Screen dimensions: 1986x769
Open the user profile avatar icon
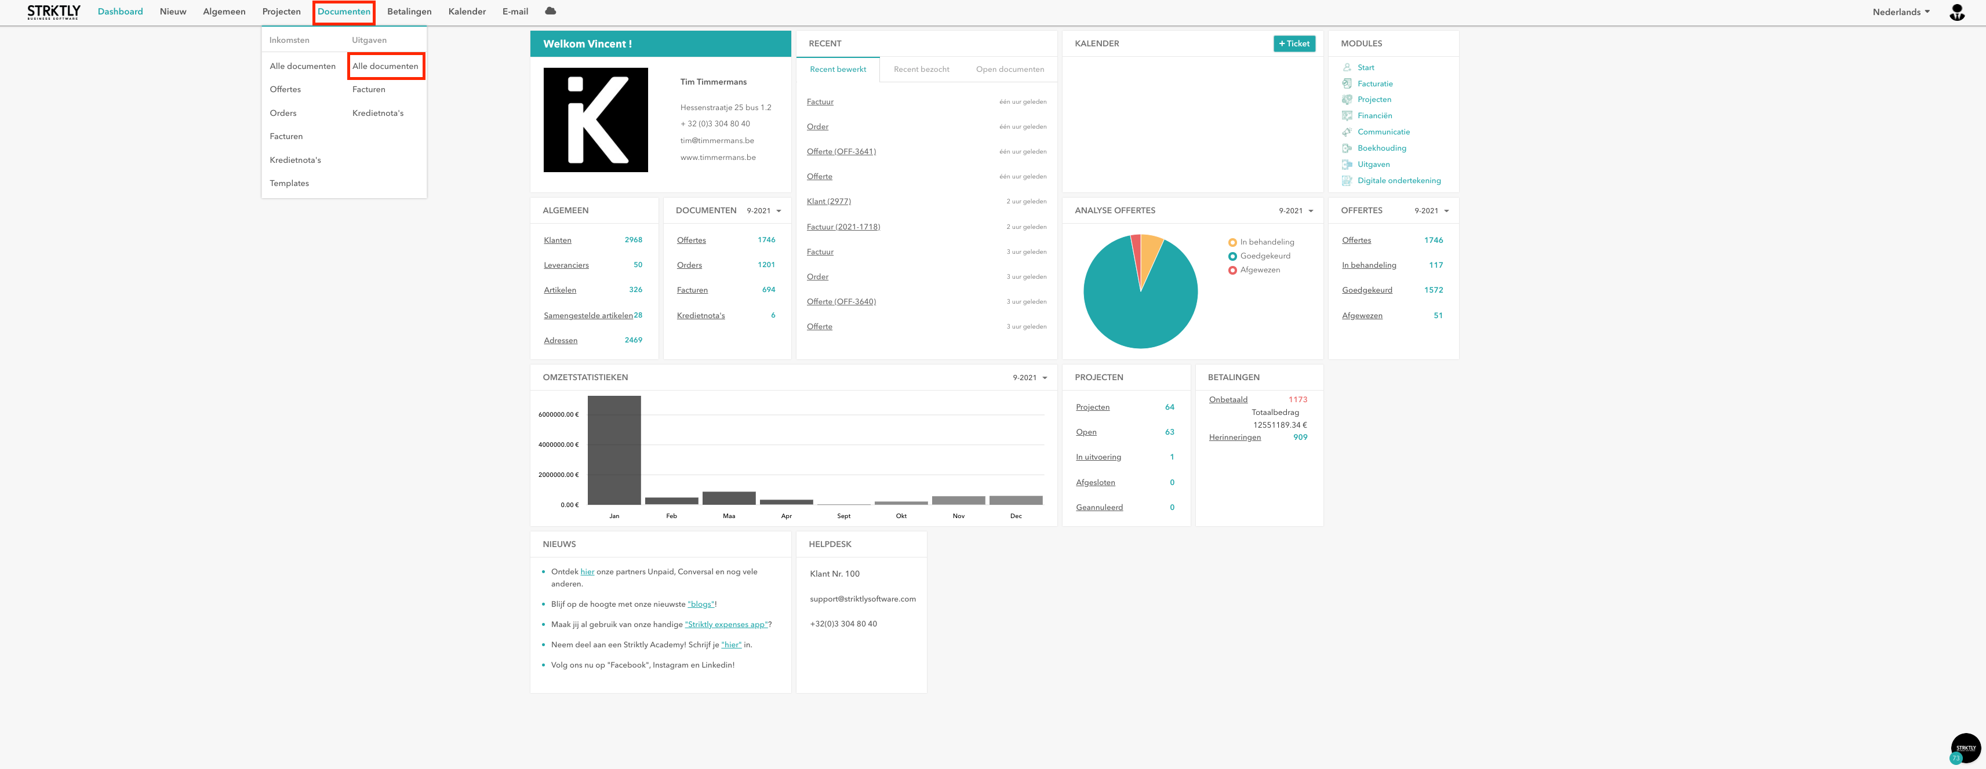1956,12
